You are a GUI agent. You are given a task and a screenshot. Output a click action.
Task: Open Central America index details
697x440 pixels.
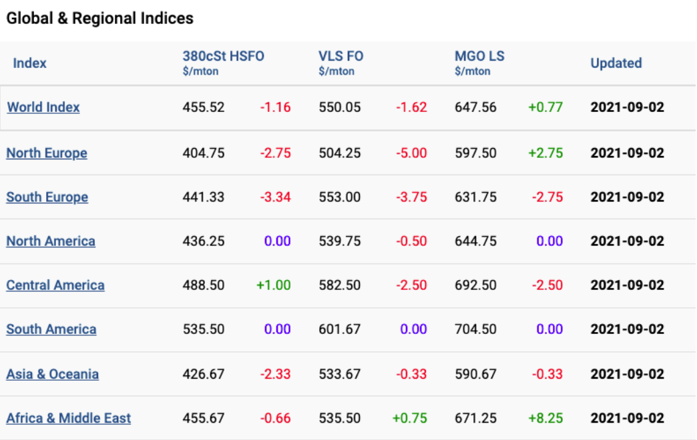tap(55, 285)
